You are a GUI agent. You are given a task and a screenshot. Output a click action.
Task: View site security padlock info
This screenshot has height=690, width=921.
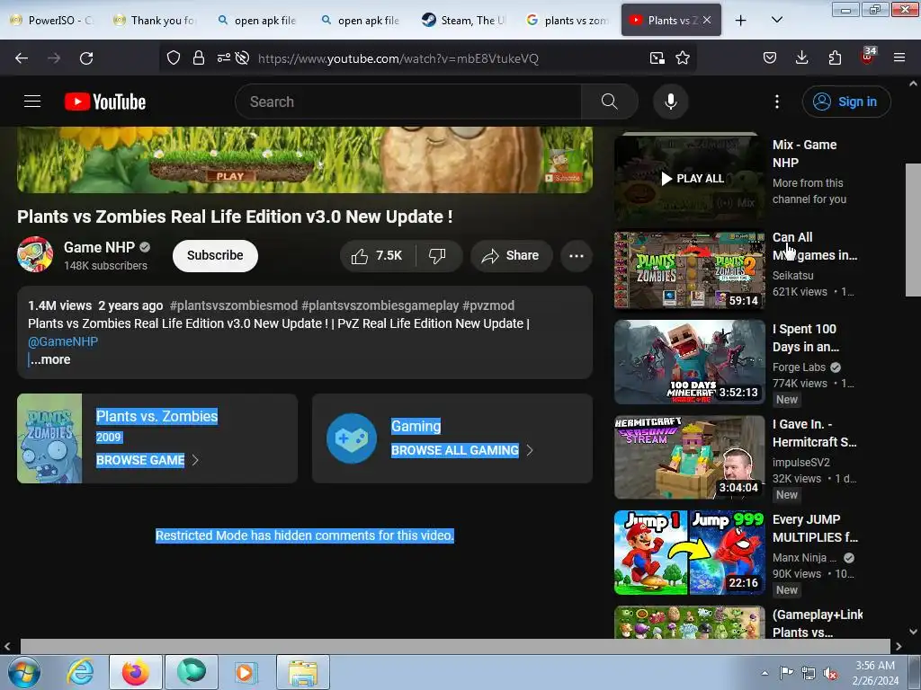[x=199, y=57]
